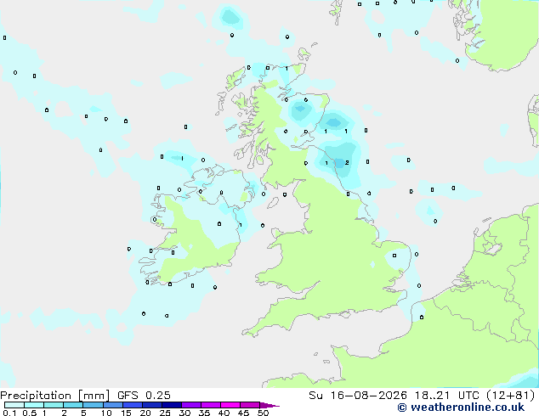Image resolution: width=539 pixels, height=416 pixels.
Task: Click the 5 mm legend color swatch
Action: coord(94,405)
